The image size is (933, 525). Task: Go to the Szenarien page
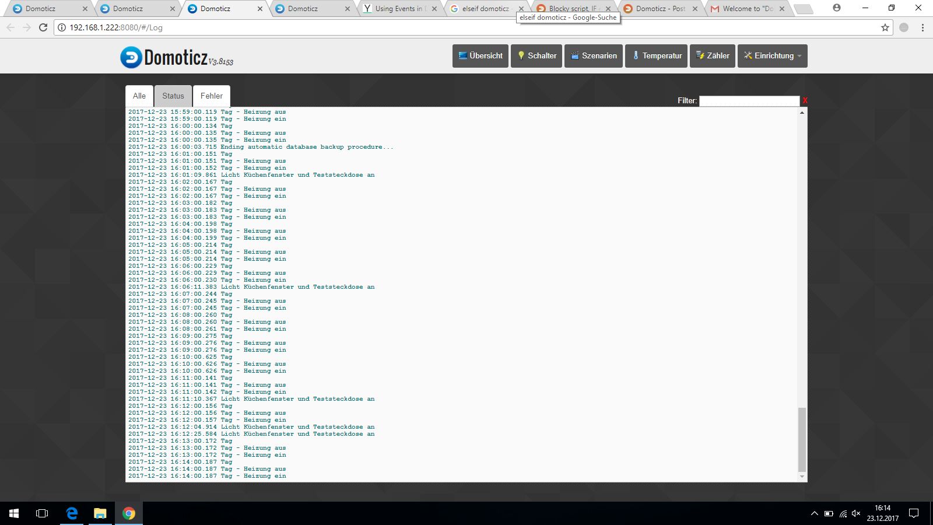click(x=594, y=56)
